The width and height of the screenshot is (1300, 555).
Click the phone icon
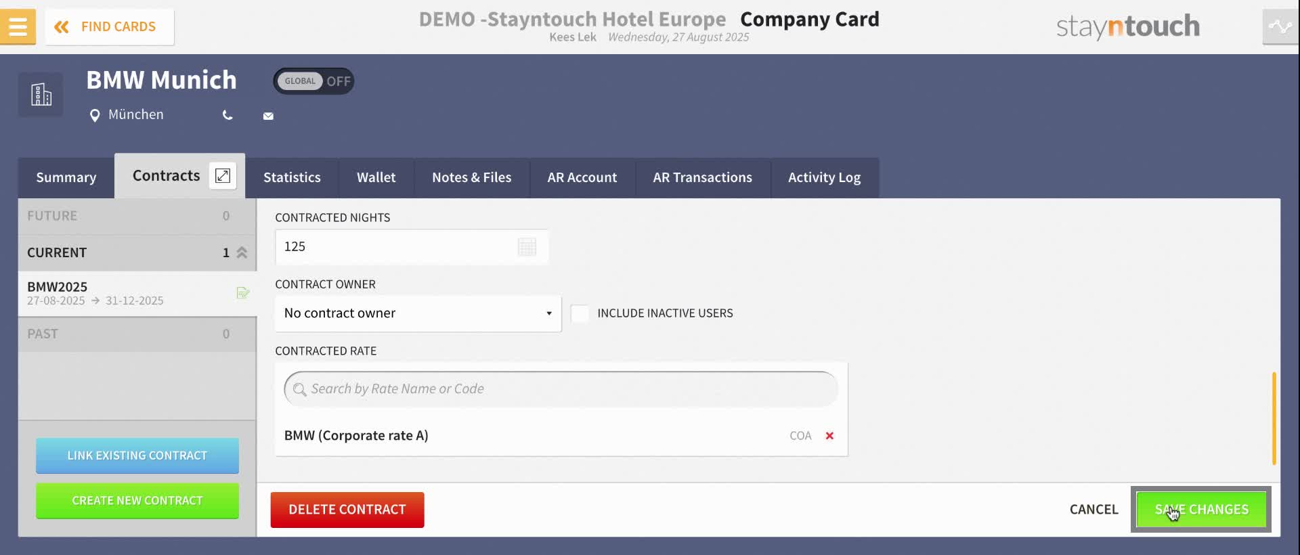click(x=227, y=115)
